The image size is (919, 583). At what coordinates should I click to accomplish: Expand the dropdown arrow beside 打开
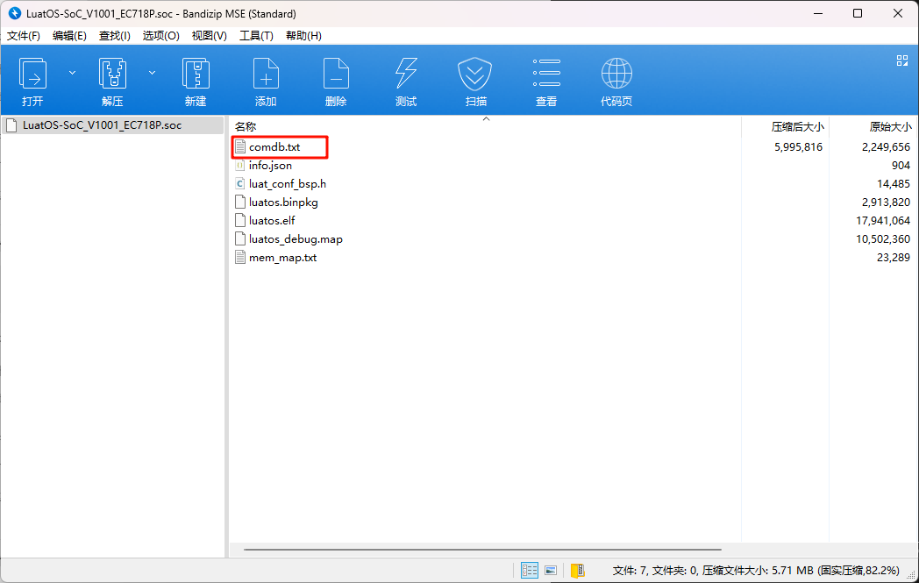pyautogui.click(x=72, y=73)
